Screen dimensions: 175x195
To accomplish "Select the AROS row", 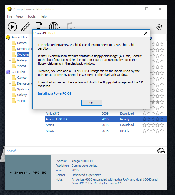I will coord(106,131).
